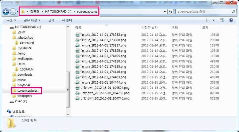This screenshot has height=132, width=239.
Task: Click the search magnifier icon
Action: 233,12
